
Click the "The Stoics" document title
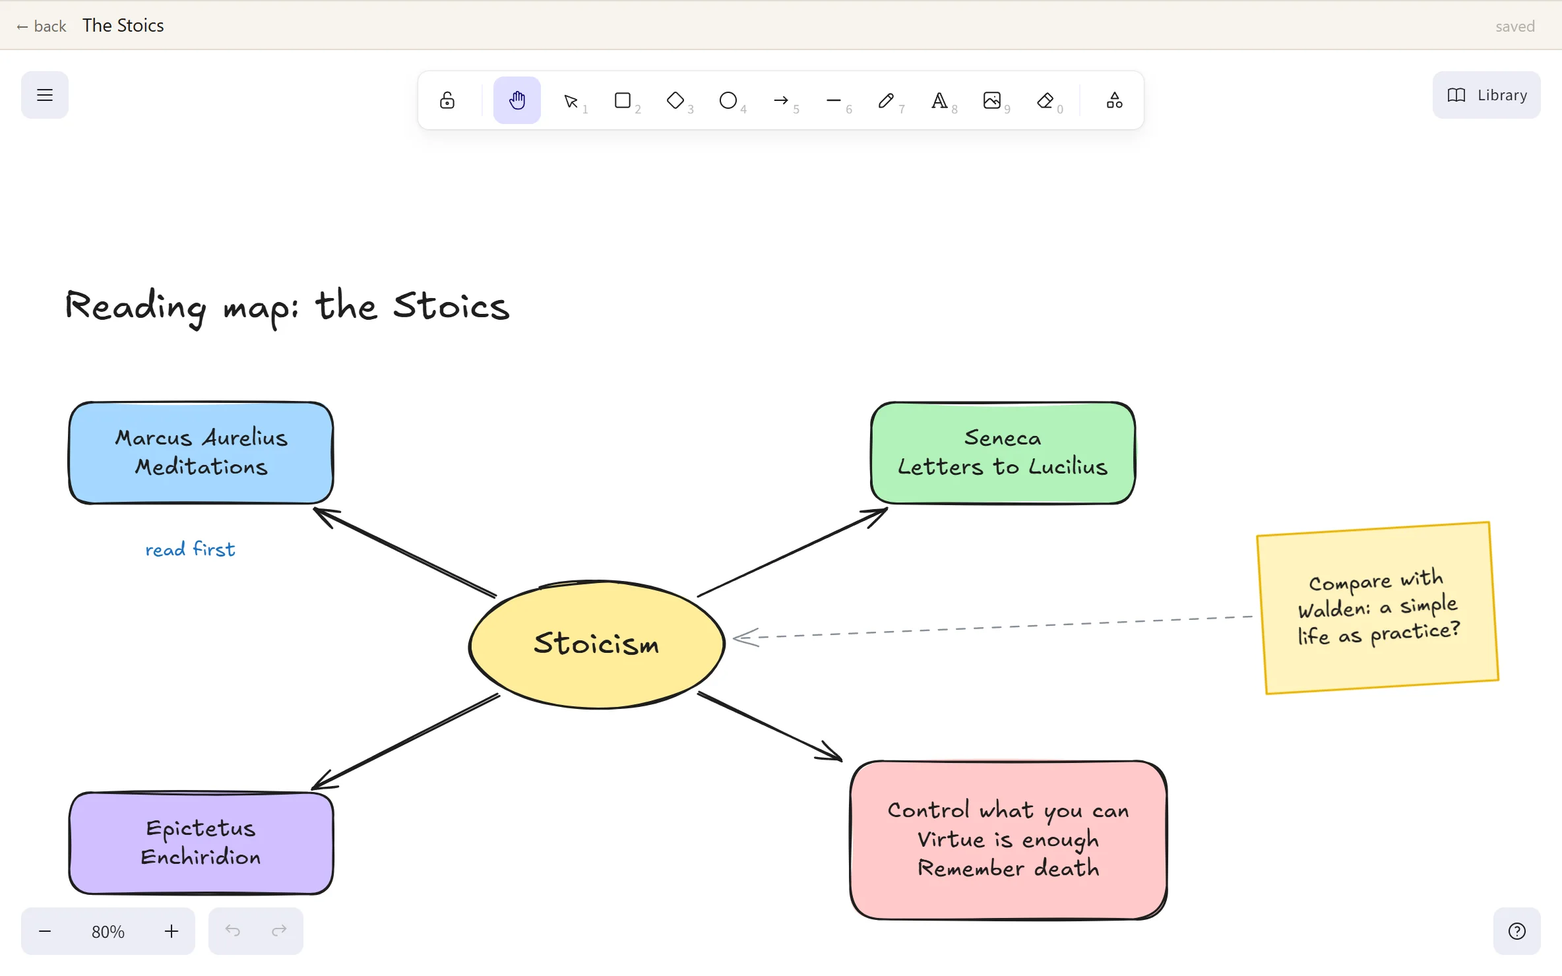point(123,26)
